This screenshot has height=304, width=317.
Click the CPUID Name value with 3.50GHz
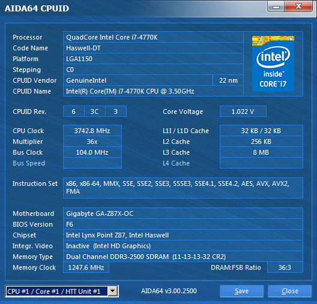(x=153, y=91)
